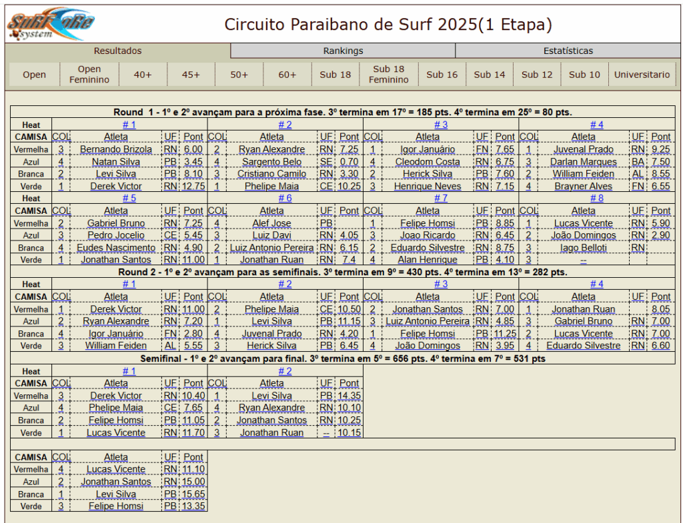This screenshot has height=523, width=683.
Task: Open Round 1 heat #7 link
Action: [x=441, y=199]
